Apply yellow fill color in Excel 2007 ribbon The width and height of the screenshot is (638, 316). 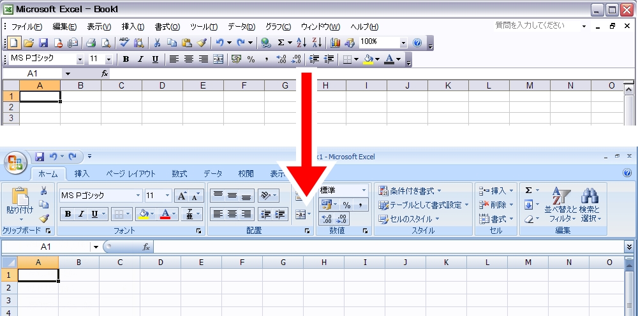pos(144,214)
